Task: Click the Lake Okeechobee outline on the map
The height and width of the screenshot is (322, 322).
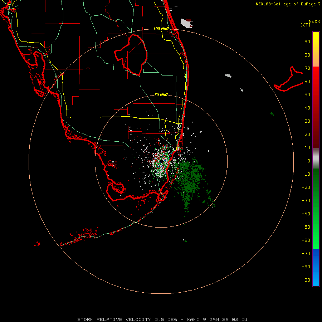Action: 131,54
